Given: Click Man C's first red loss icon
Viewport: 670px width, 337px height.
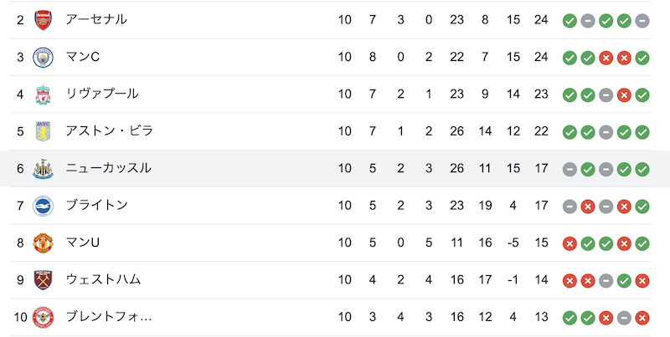Looking at the screenshot, I should [606, 58].
